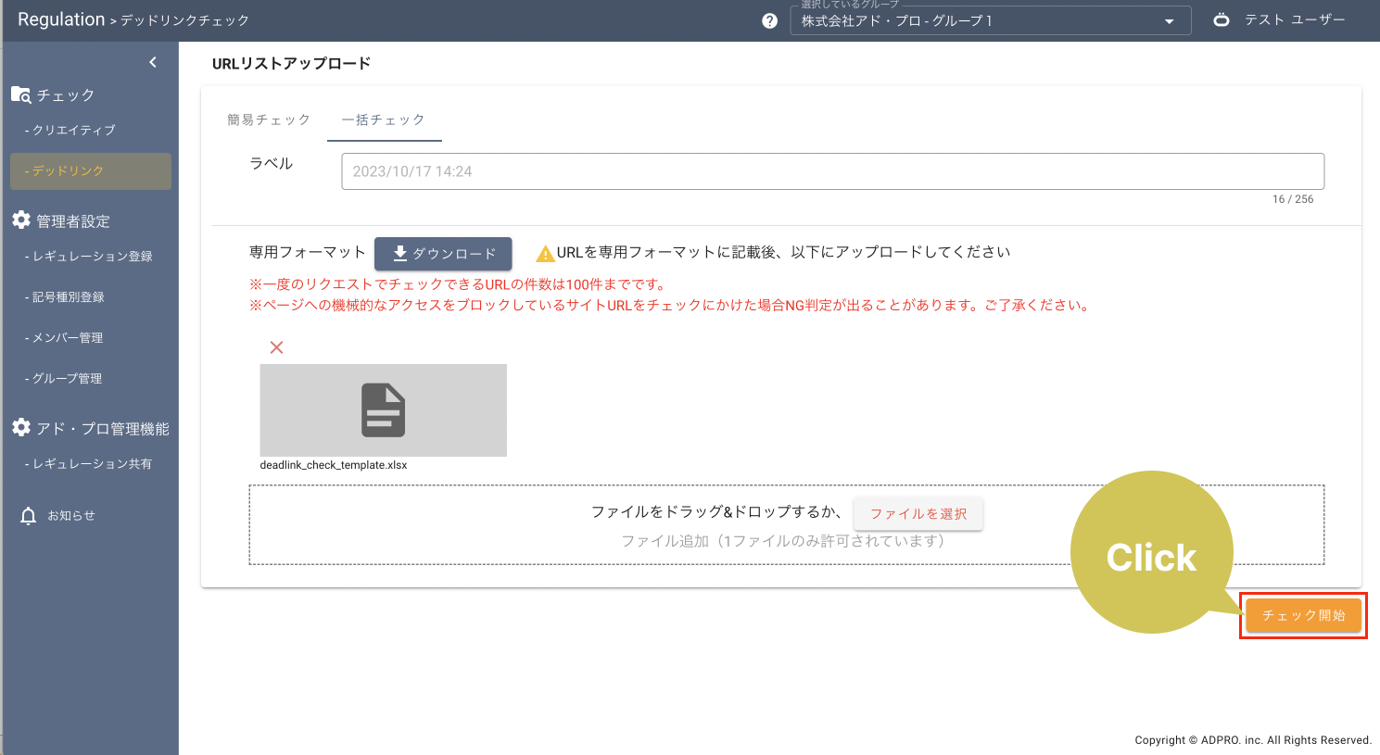The image size is (1380, 755).
Task: Open グループ管理 in the sidebar
Action: [68, 379]
